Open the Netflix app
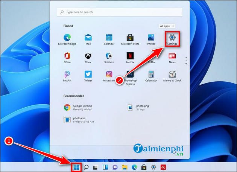Viewport: 237px width, 172px height. 130,58
